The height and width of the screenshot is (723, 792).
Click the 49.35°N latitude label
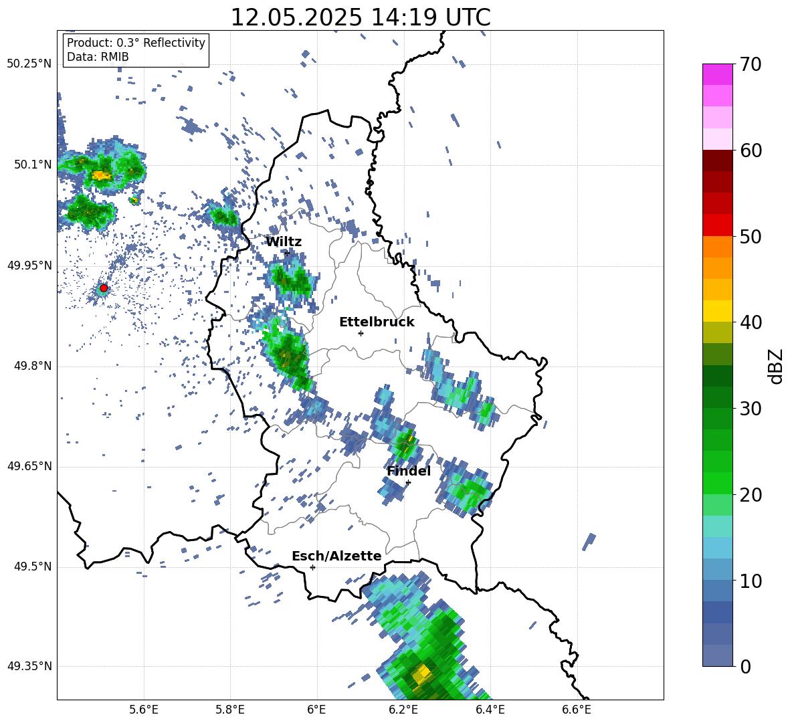coord(29,666)
